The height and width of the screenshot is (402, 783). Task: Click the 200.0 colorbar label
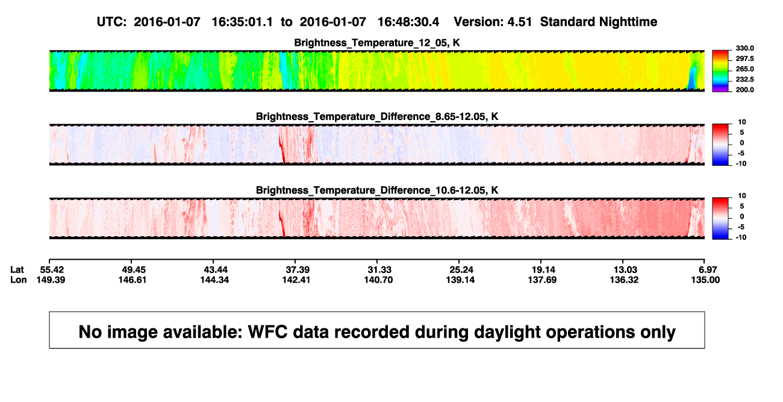744,89
